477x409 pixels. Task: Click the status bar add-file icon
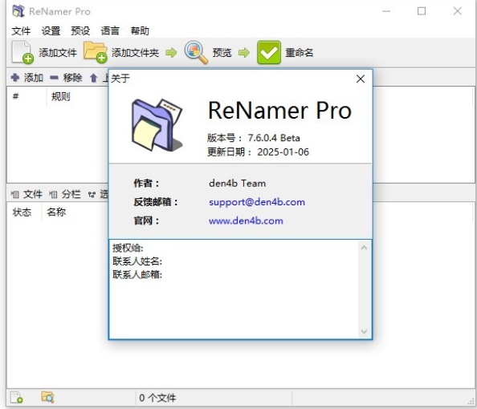point(17,398)
